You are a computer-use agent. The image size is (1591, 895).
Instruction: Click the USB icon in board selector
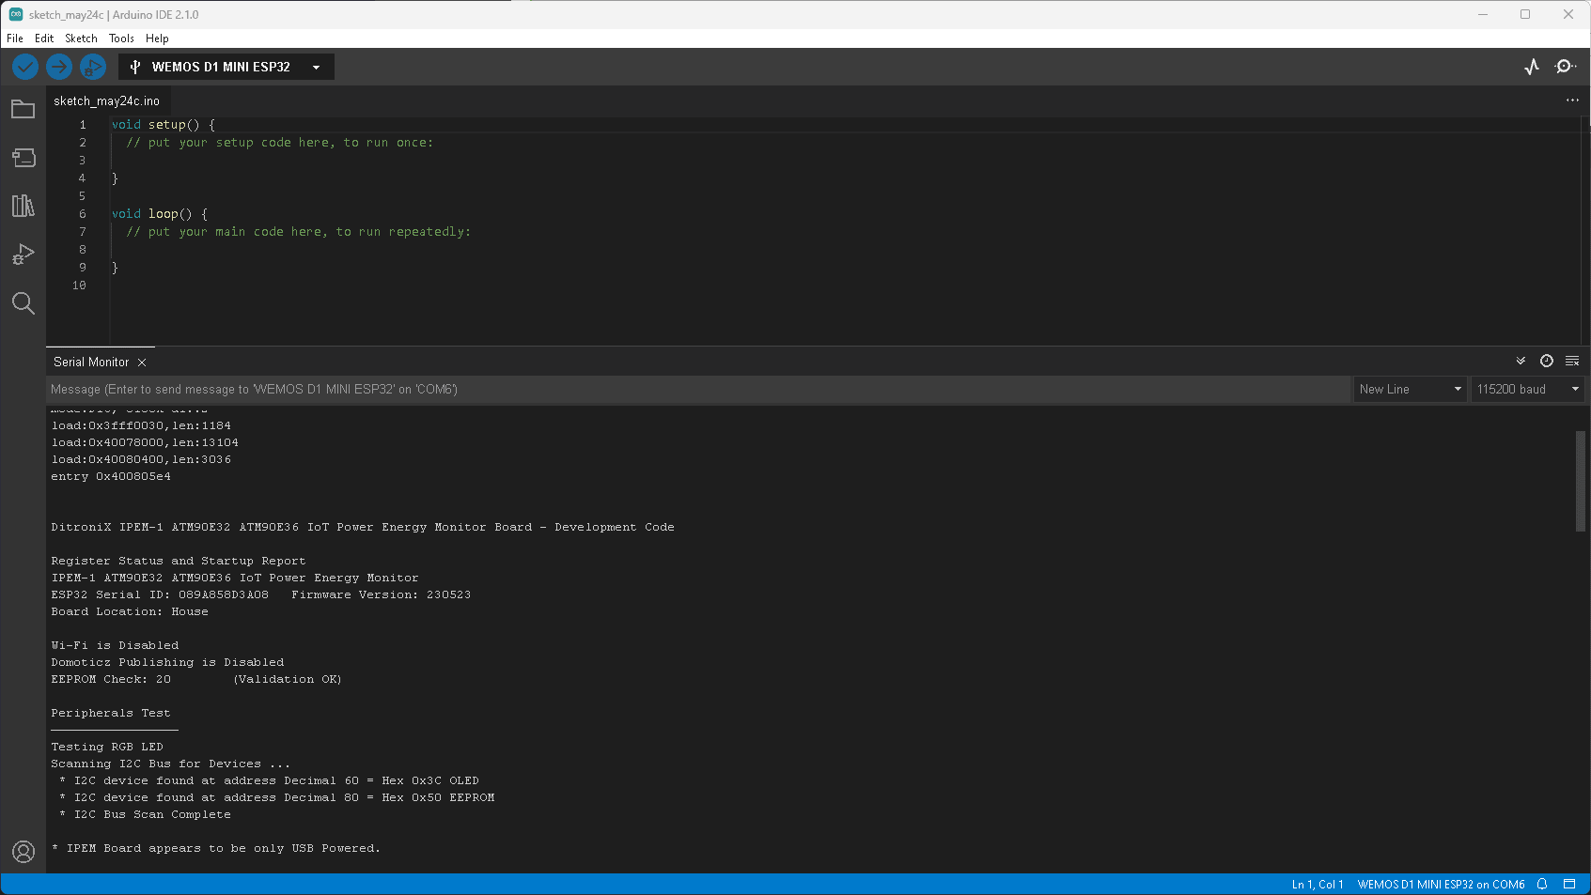pos(135,67)
